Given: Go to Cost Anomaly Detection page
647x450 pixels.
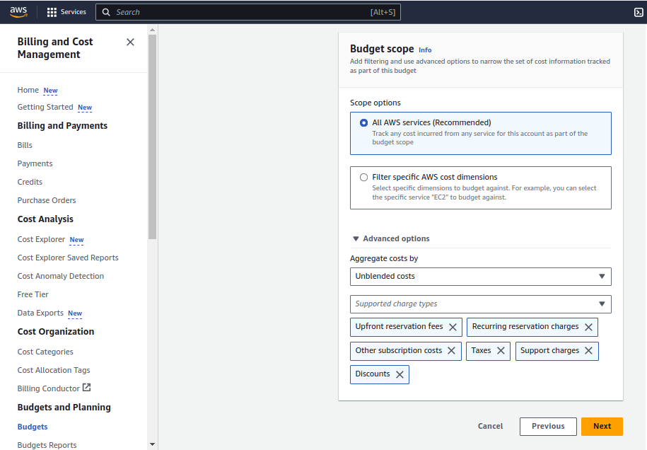Looking at the screenshot, I should click(x=61, y=277).
